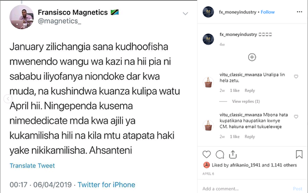
Task: Open fx_moneyindustry profile picture in header
Action: coord(208,12)
